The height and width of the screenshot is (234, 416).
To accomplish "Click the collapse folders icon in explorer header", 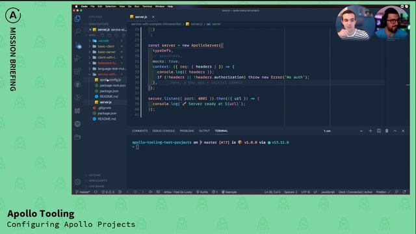I will coord(123,35).
